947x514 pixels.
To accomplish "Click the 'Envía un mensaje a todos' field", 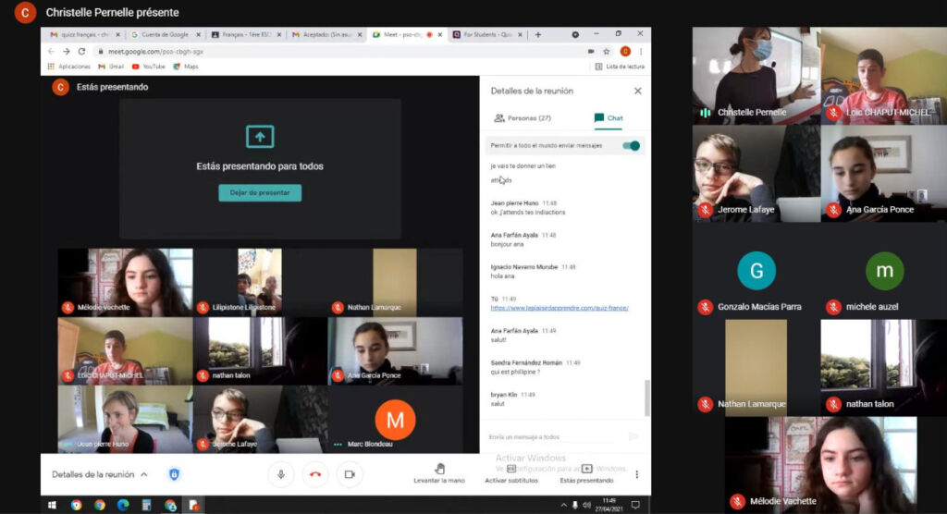I will 555,436.
